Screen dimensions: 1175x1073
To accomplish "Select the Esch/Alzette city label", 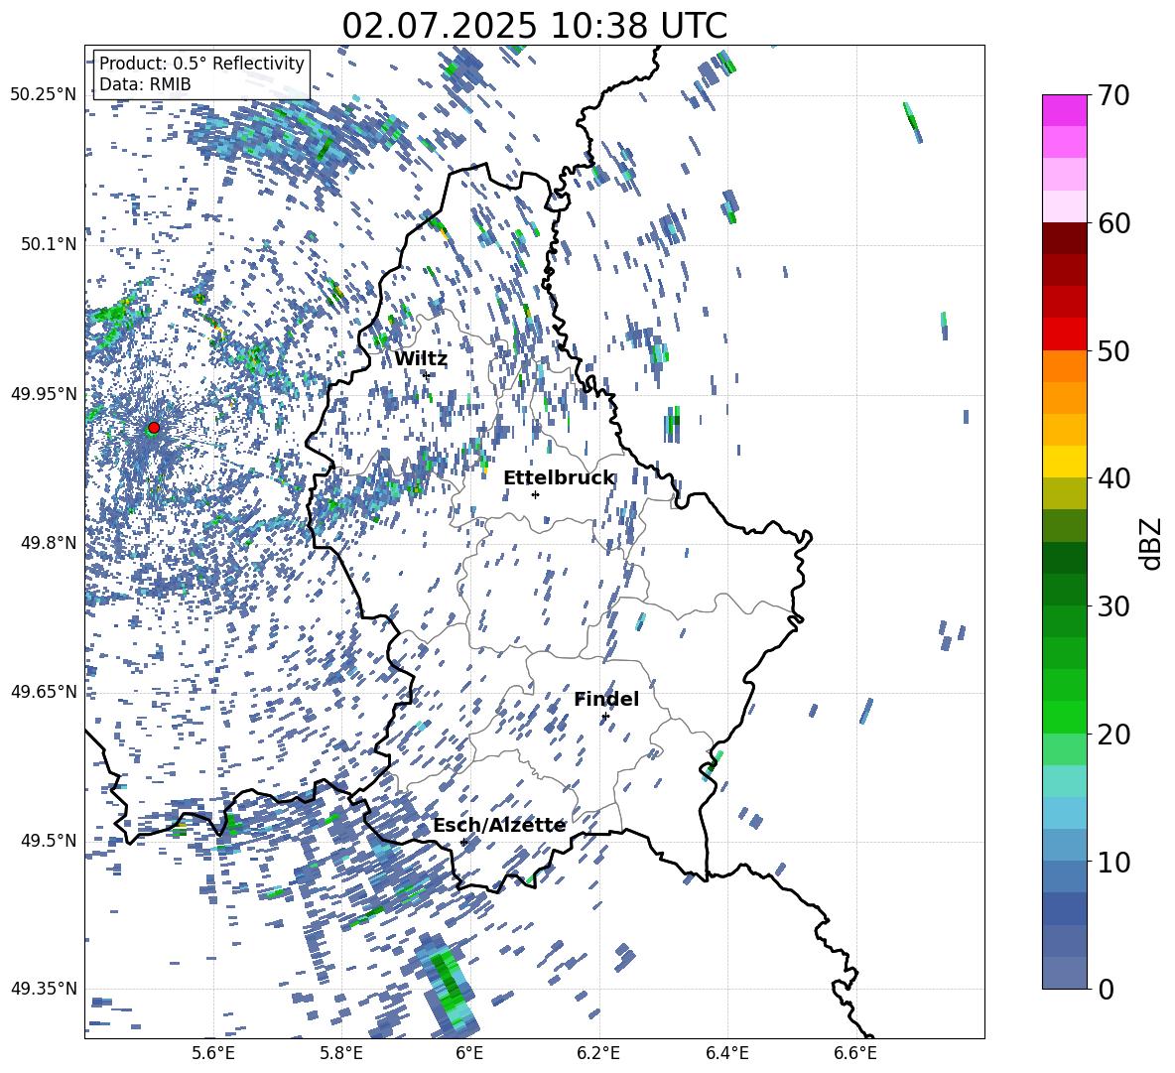I will pos(499,826).
